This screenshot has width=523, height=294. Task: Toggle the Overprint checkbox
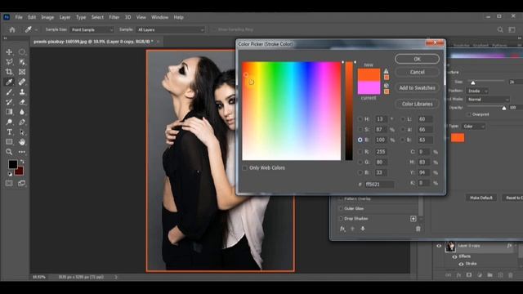tap(469, 114)
